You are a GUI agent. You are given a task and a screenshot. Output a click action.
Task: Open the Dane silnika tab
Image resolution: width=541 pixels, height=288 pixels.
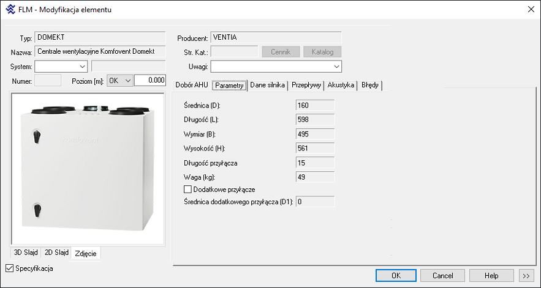coord(267,85)
